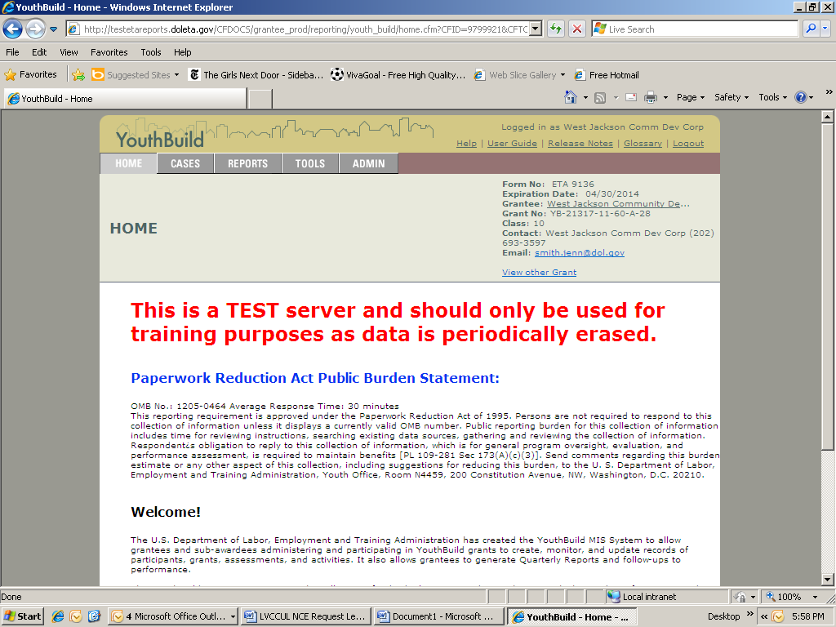
Task: Select the TOOLS navigation tab
Action: click(x=309, y=163)
